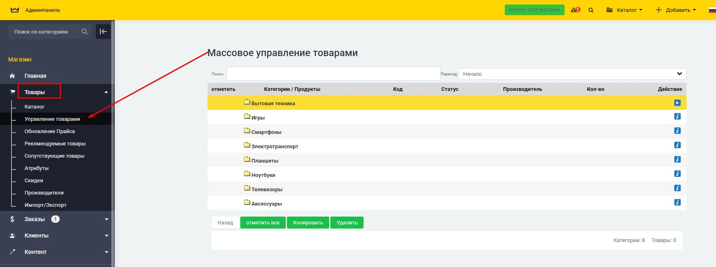Viewport: 716px width, 267px height.
Task: Click the Статус column header
Action: click(x=450, y=89)
